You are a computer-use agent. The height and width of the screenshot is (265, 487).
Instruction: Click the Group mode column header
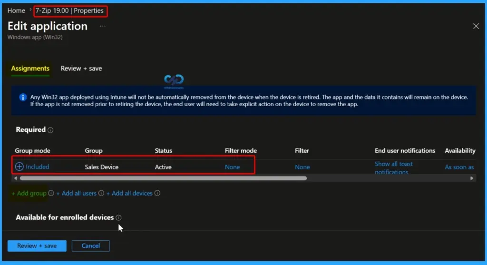(x=33, y=151)
